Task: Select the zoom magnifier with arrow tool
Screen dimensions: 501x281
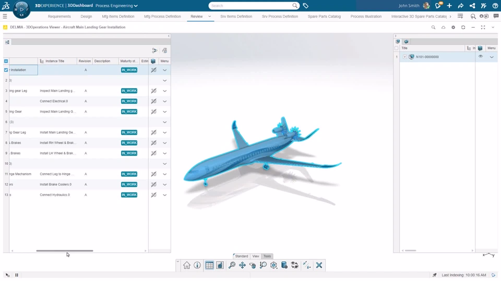Action: pos(263,265)
